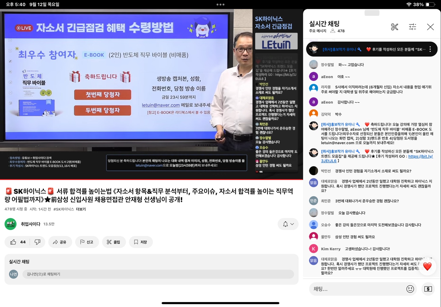Open 주요 메시지 chat mode selector
This screenshot has height=307, width=441.
[x=317, y=31]
